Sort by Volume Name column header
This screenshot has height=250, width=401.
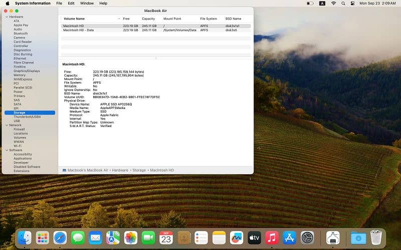[74, 18]
